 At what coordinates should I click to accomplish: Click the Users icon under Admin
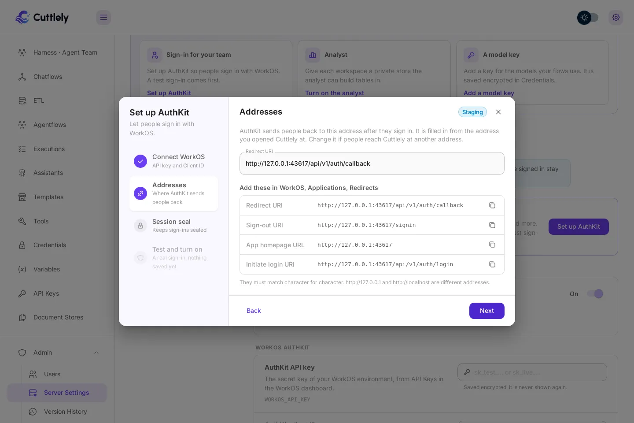pos(33,374)
